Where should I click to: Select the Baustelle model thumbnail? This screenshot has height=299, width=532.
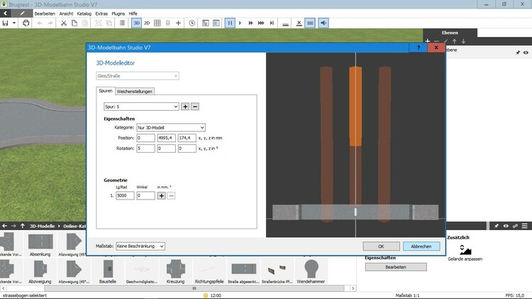[x=108, y=271]
